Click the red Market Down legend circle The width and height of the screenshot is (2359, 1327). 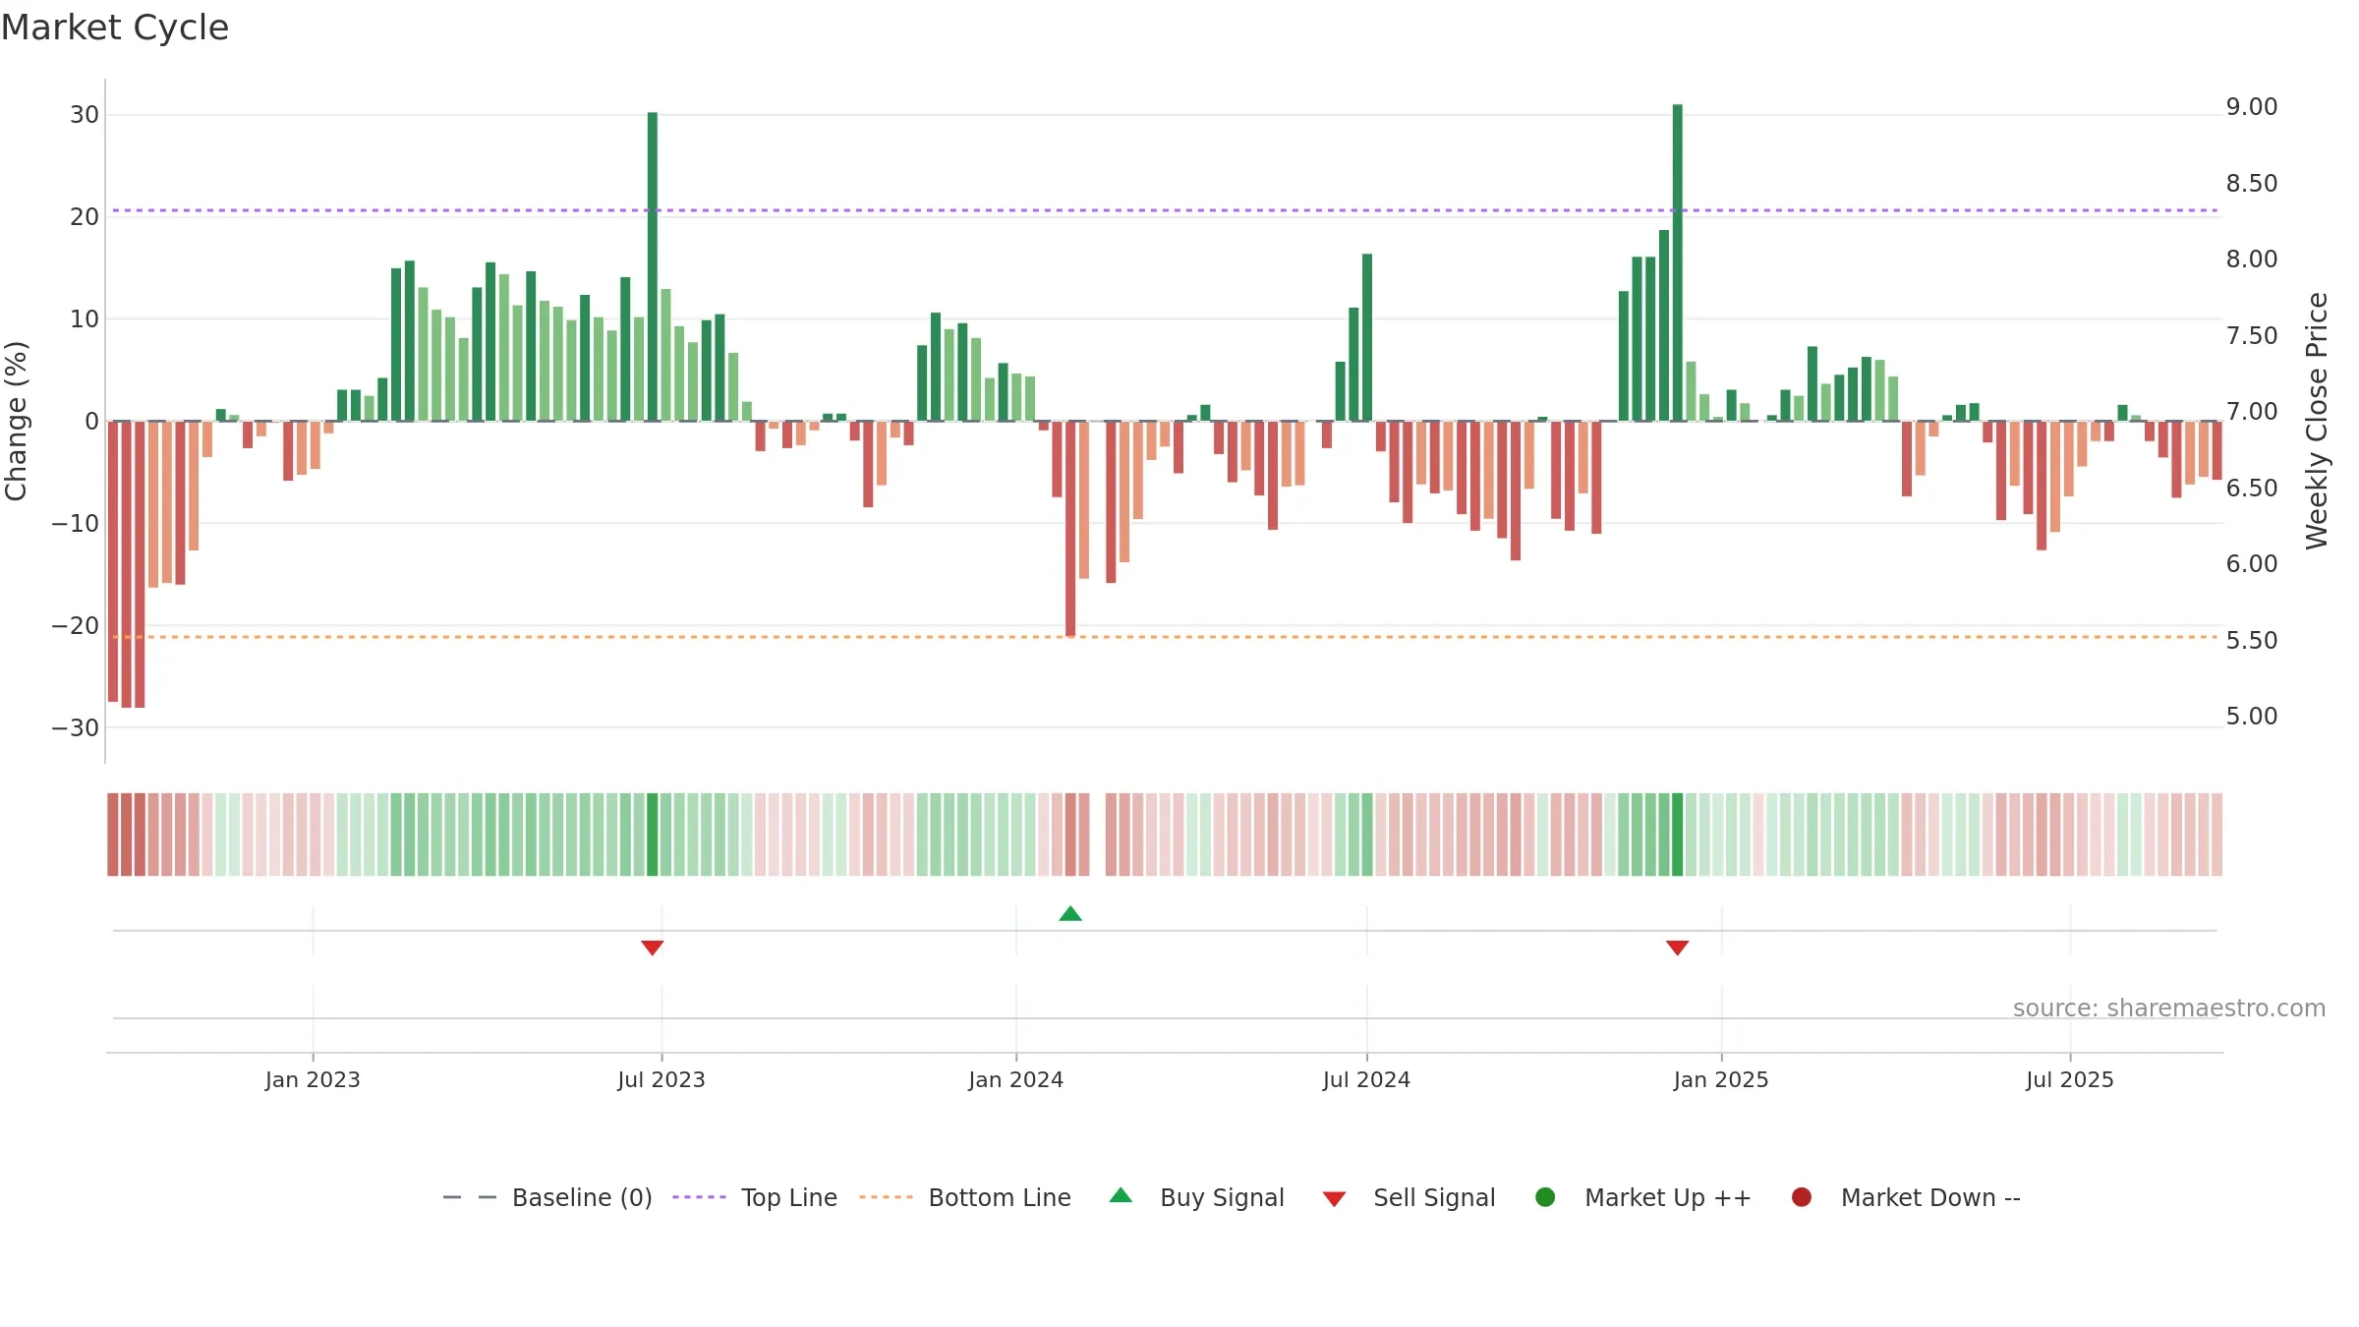click(1802, 1197)
